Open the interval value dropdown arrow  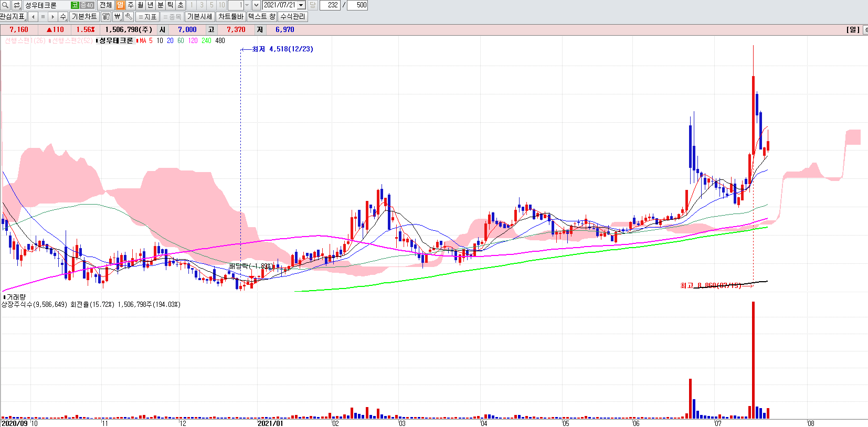coord(247,5)
